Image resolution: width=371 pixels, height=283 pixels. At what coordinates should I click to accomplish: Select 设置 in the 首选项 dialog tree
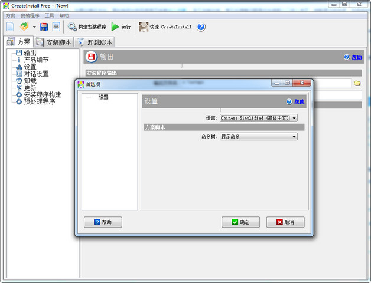[x=103, y=97]
